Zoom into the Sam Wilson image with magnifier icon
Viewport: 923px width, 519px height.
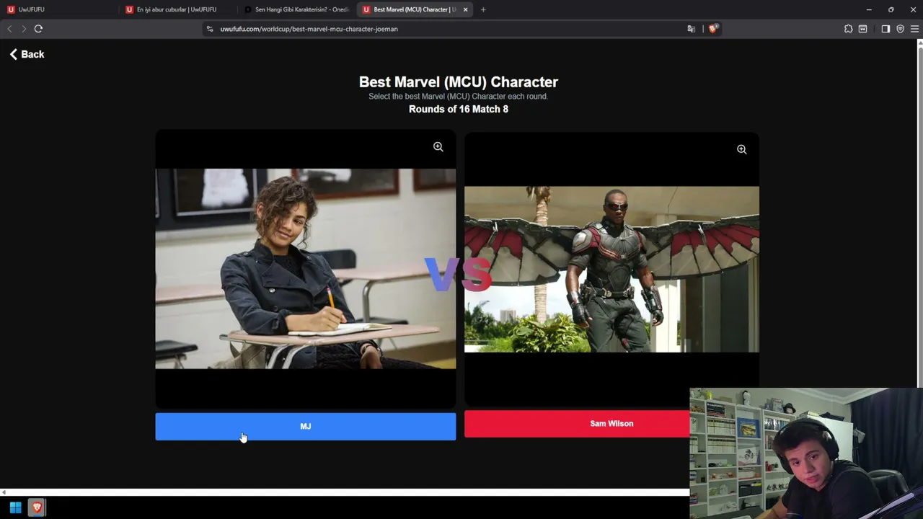(x=741, y=149)
